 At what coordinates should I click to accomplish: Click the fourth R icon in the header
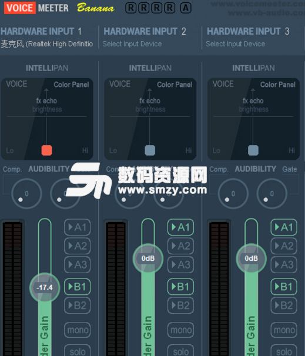[x=170, y=8]
